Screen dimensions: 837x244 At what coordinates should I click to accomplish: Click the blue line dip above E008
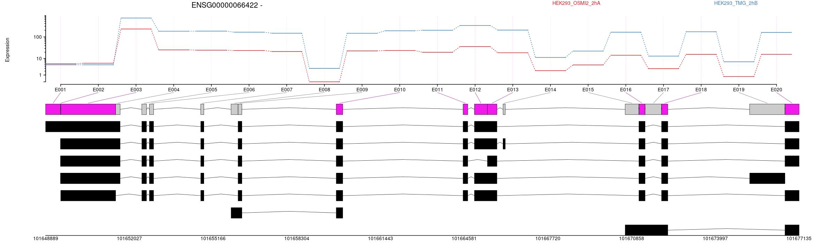[x=324, y=68]
